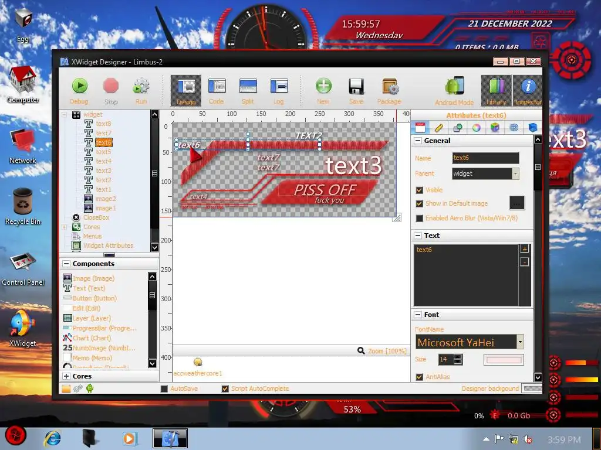The width and height of the screenshot is (601, 450).
Task: Click the link chain icon in the bottom bar
Action: click(x=78, y=388)
